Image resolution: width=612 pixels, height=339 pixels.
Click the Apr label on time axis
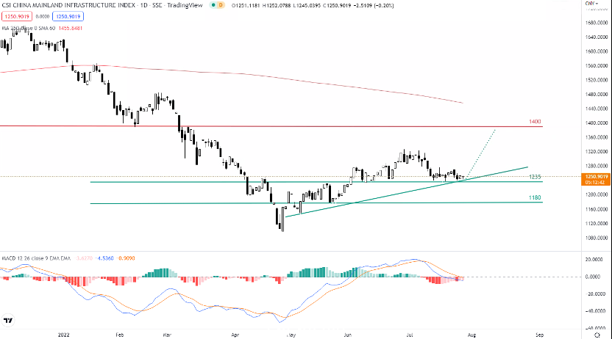pyautogui.click(x=235, y=335)
